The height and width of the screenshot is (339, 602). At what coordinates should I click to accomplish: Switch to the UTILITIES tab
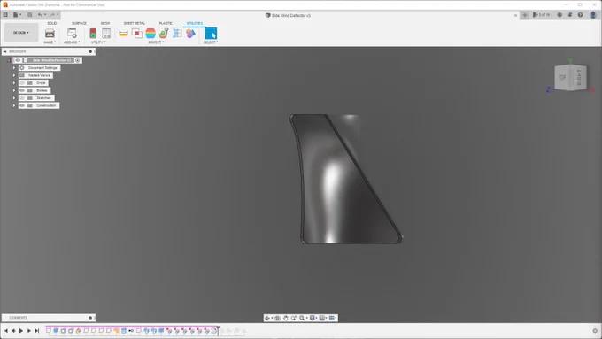[x=195, y=23]
